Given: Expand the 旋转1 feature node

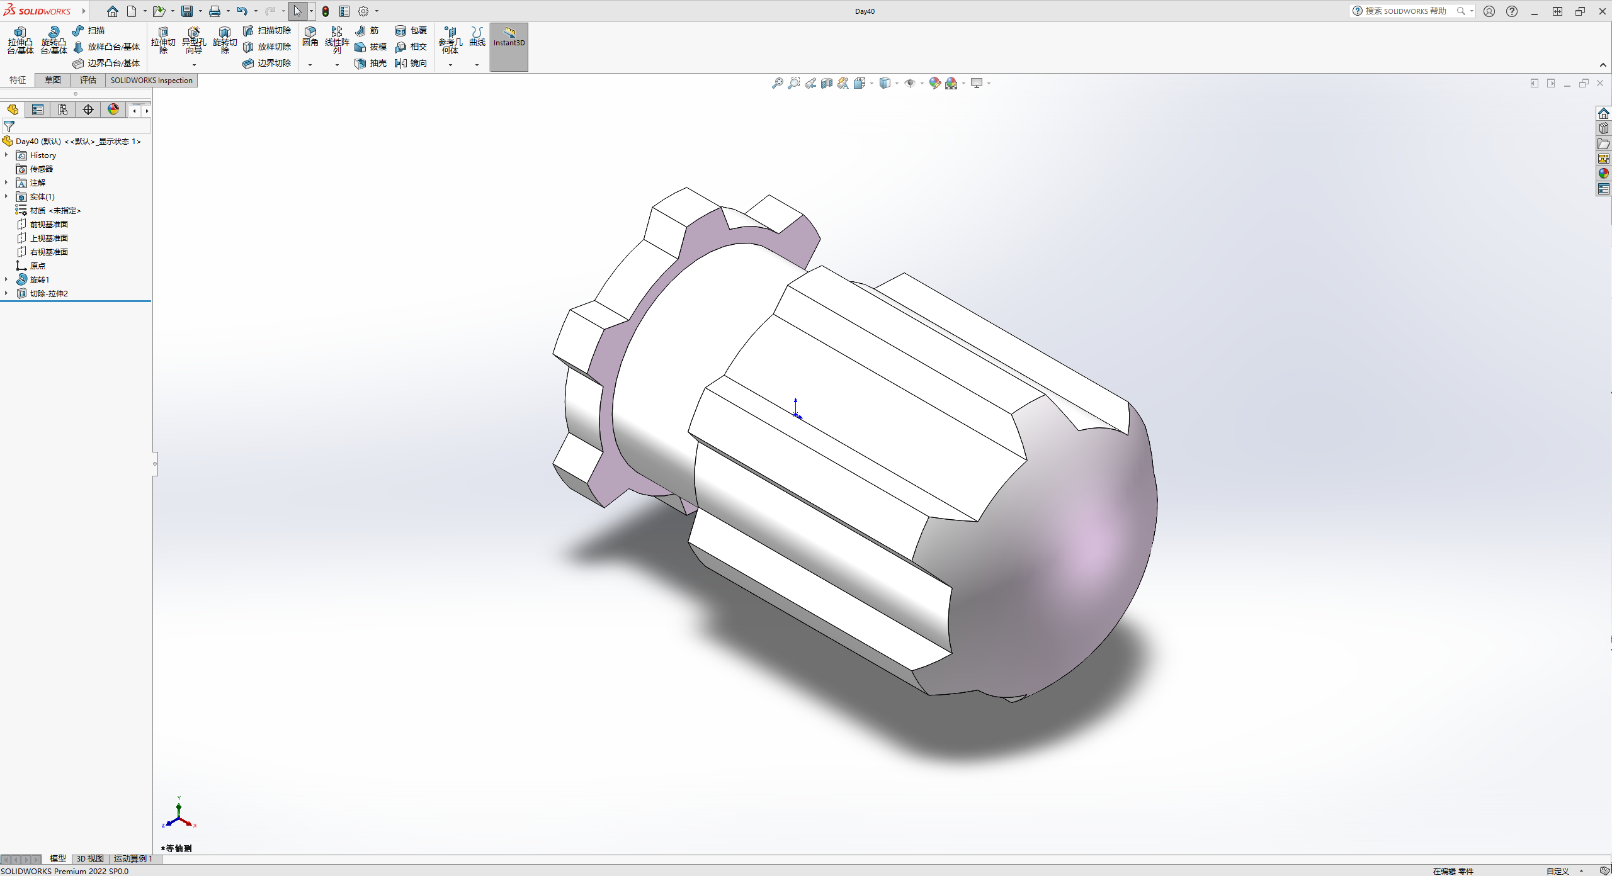Looking at the screenshot, I should [6, 279].
